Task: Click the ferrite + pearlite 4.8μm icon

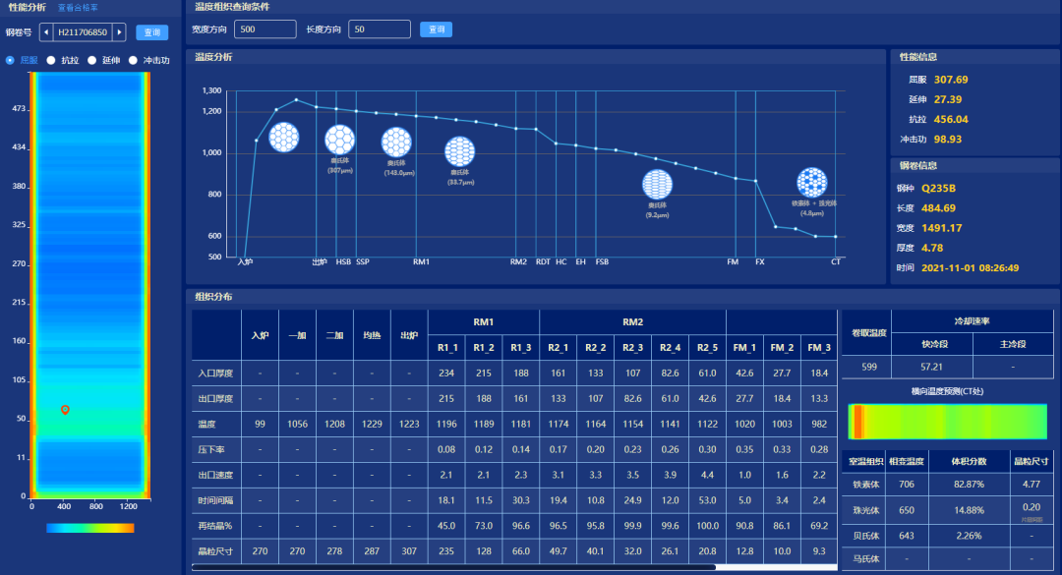Action: 812,183
